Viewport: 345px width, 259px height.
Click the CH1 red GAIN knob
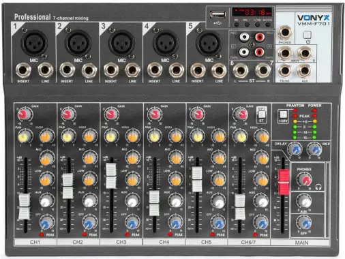coord(24,115)
